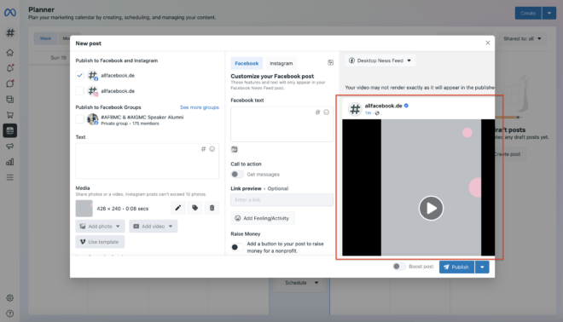Switch to the Instagram tab
563x322 pixels.
pyautogui.click(x=281, y=63)
